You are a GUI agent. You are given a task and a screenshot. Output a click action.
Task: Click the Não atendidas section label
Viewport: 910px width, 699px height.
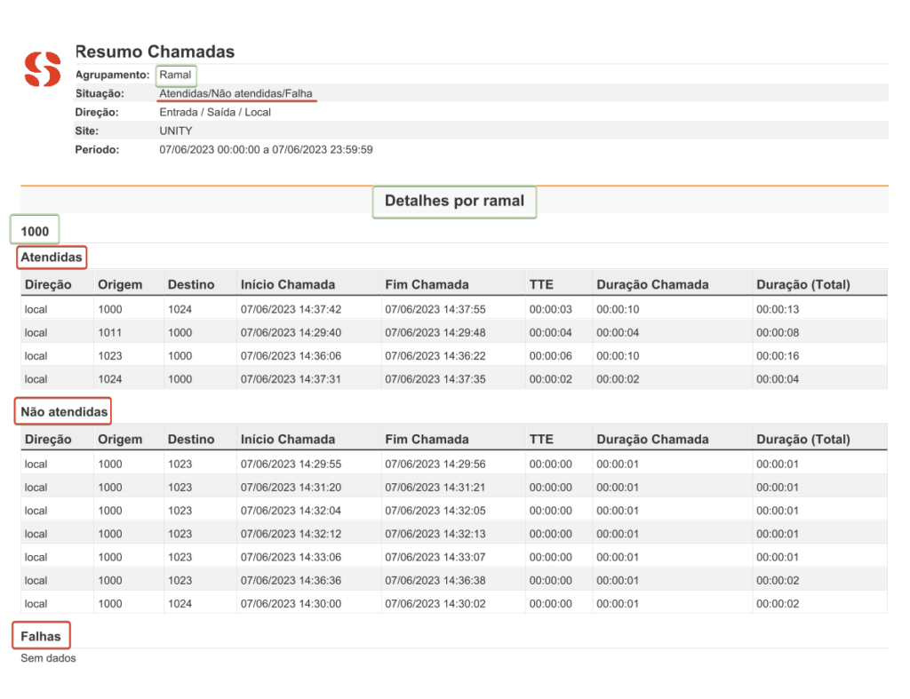pos(64,411)
